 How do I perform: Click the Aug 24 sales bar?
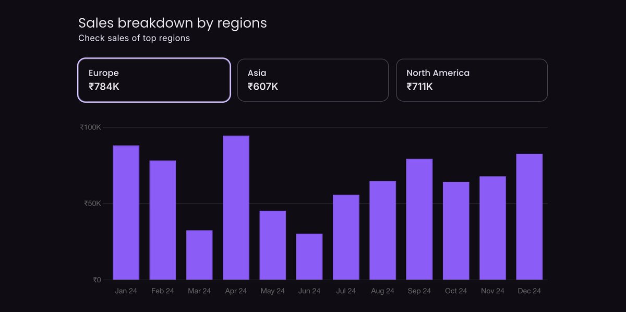(383, 231)
